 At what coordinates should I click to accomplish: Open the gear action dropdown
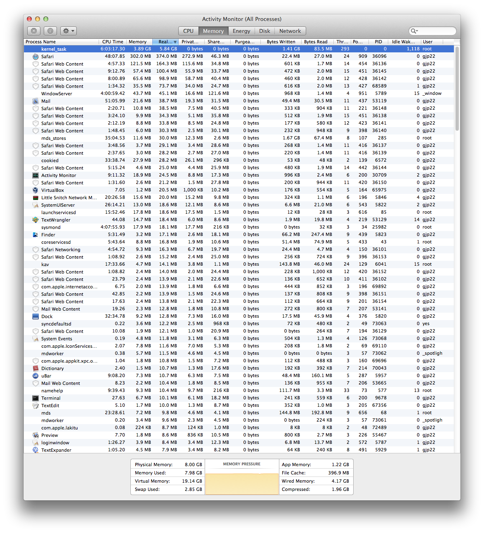[x=68, y=31]
